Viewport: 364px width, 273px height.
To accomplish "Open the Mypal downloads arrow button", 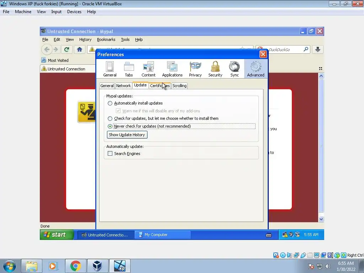I will [318, 49].
